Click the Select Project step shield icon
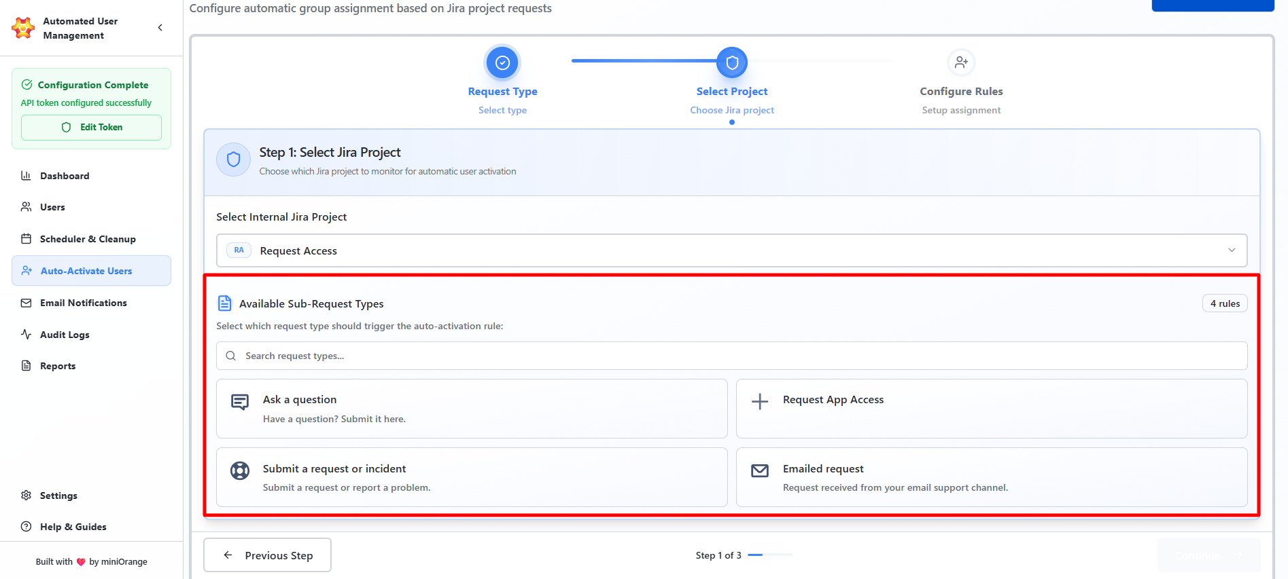This screenshot has height=579, width=1288. point(732,62)
